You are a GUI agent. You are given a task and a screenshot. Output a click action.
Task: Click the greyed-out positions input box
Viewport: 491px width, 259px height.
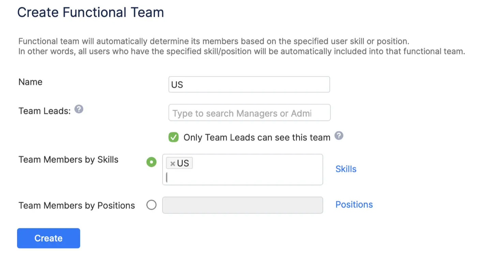[x=242, y=205]
